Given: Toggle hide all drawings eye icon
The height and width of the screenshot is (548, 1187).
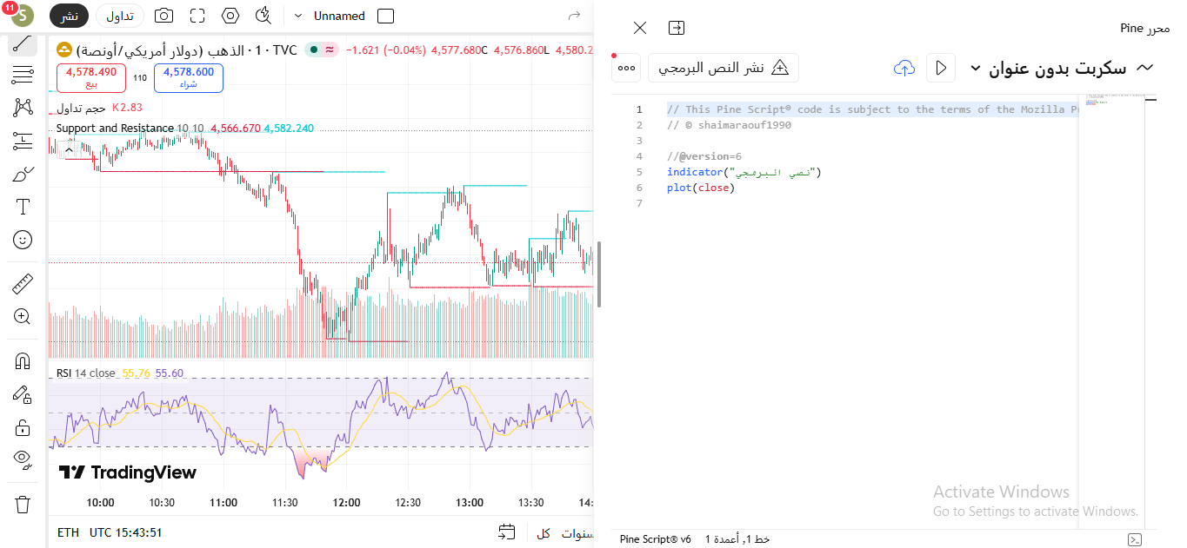Looking at the screenshot, I should [x=23, y=459].
